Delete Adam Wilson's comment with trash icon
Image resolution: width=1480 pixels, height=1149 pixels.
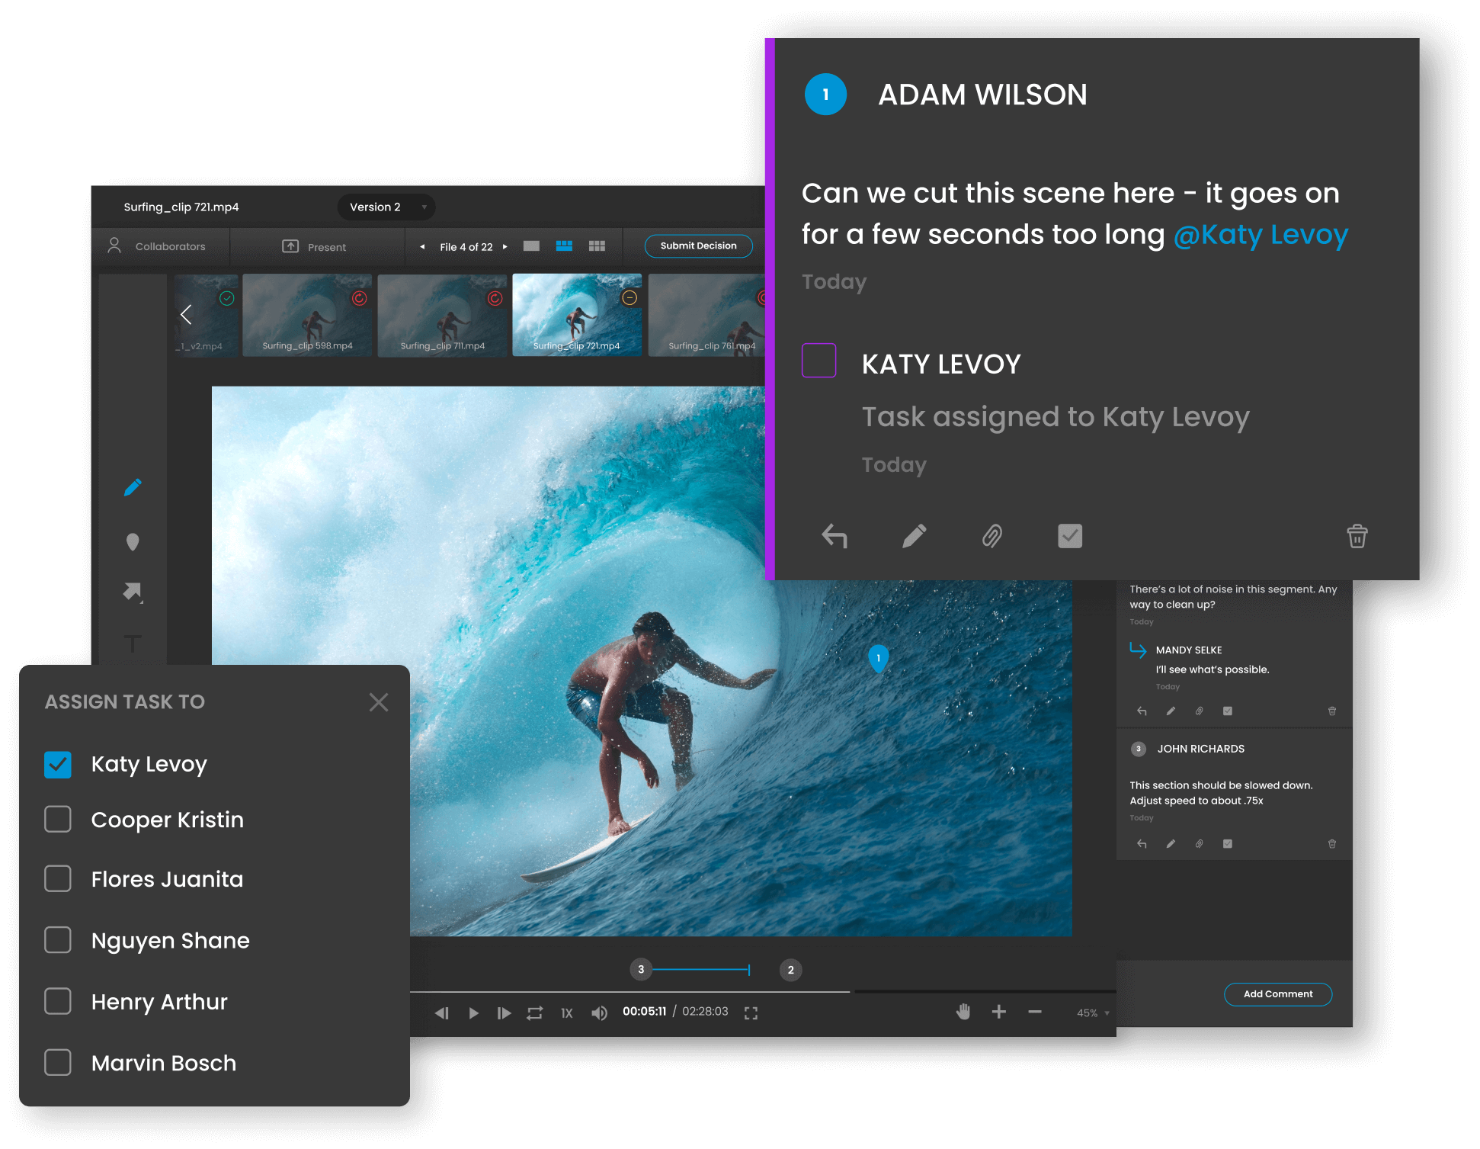click(1357, 536)
